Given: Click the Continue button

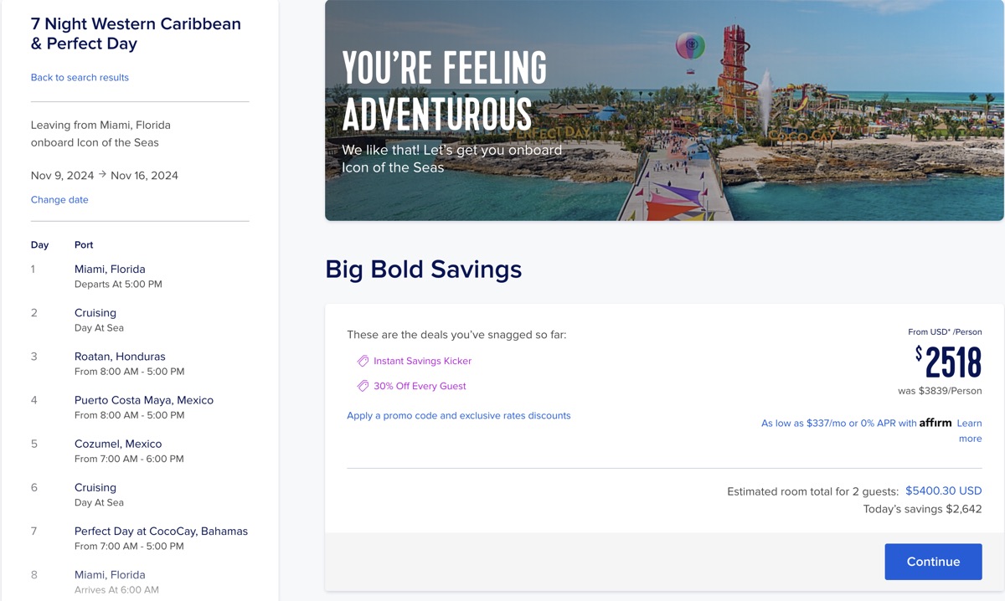Looking at the screenshot, I should (x=933, y=562).
